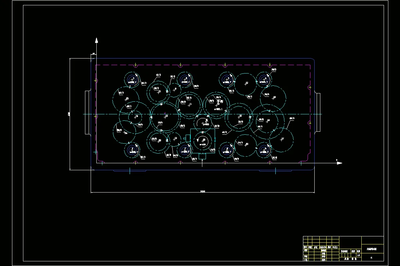The width and height of the screenshot is (400, 266).
Task: Click the Y-axis arrowhead at the top
Action: pyautogui.click(x=96, y=41)
